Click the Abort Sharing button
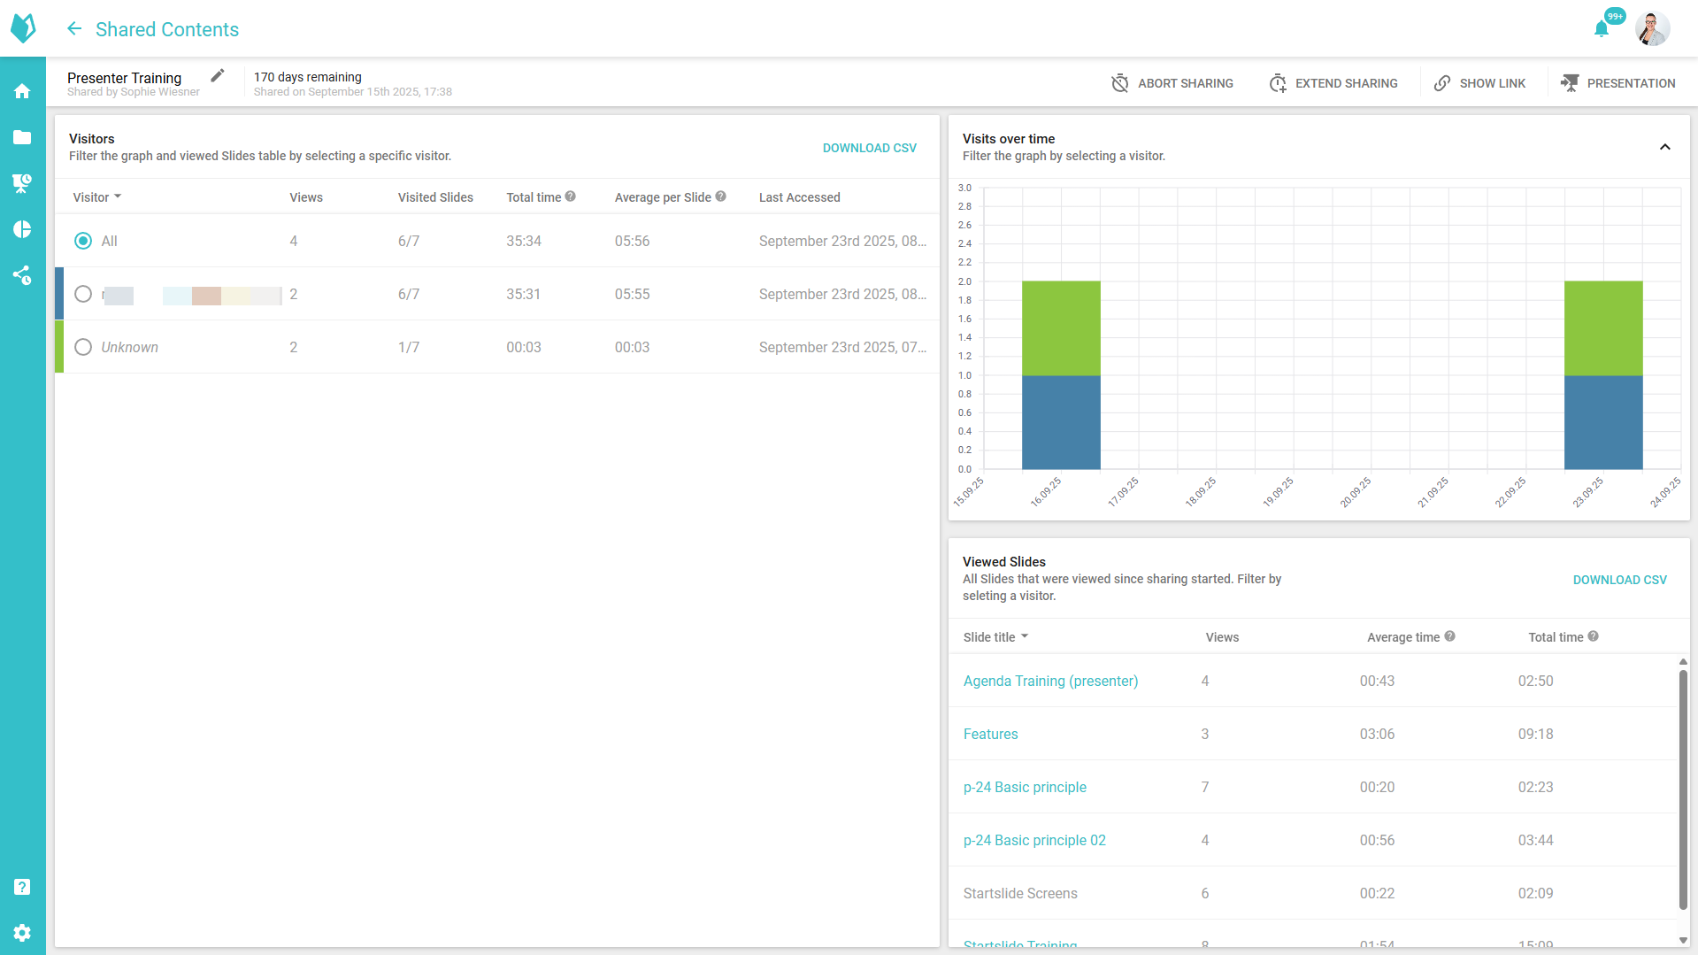This screenshot has height=955, width=1698. (1172, 83)
